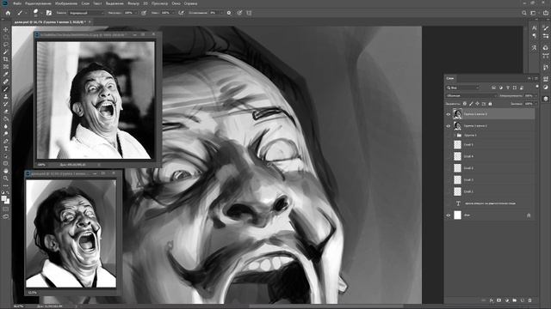Select the Magic Wand tool
Viewport: 551px width, 309px height.
tap(6, 51)
